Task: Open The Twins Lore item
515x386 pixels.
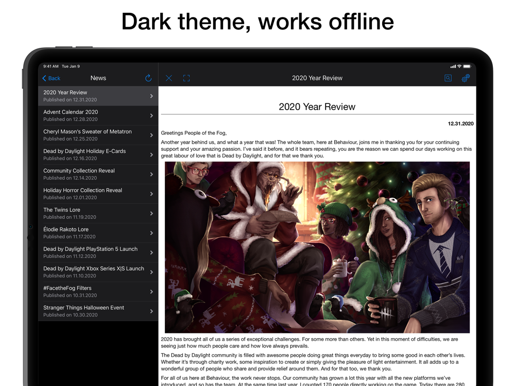Action: pyautogui.click(x=98, y=214)
